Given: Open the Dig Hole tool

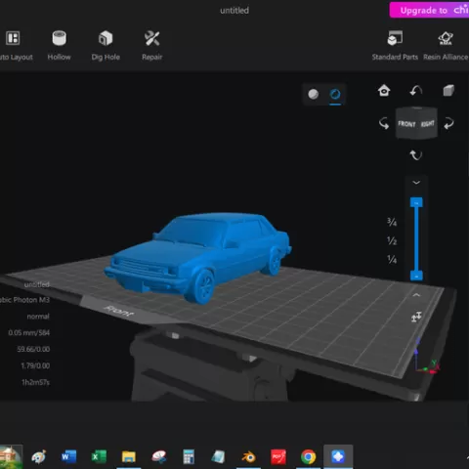Looking at the screenshot, I should [x=106, y=46].
